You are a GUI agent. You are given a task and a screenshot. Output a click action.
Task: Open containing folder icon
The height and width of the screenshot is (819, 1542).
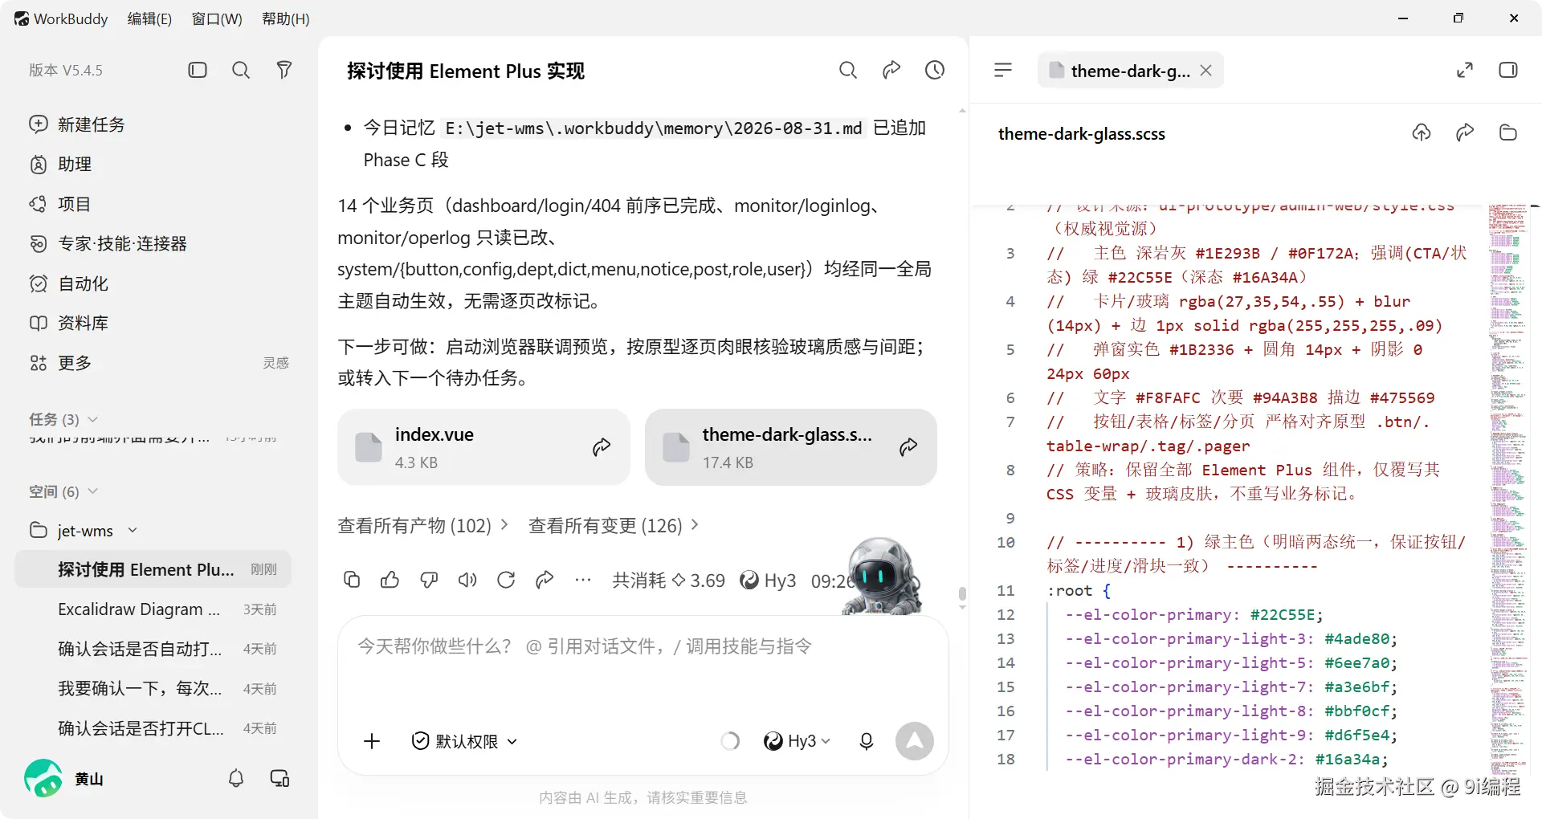(x=1508, y=132)
